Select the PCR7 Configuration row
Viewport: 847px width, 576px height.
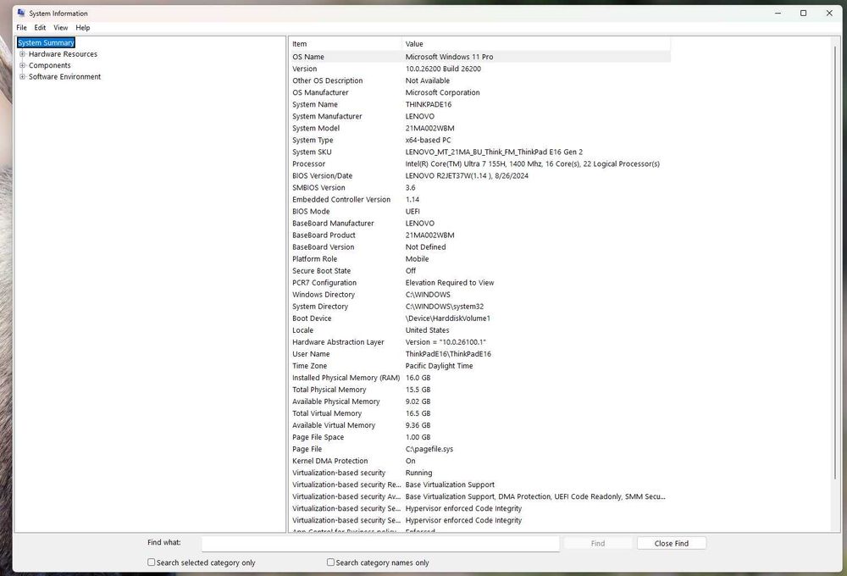coord(479,283)
